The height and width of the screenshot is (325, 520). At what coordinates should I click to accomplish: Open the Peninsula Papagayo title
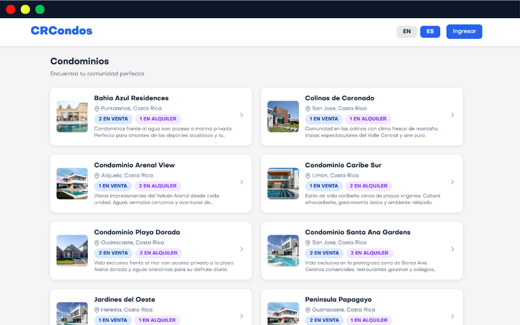click(x=338, y=300)
